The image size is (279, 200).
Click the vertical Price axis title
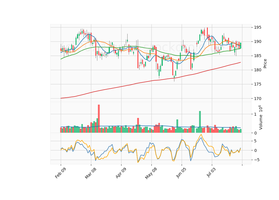(265, 63)
